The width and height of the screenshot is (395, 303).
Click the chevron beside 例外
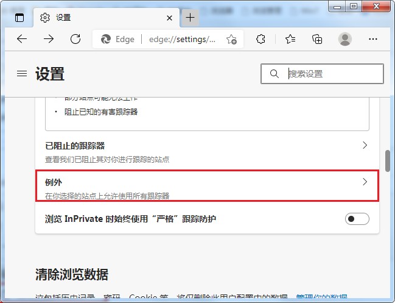point(365,182)
